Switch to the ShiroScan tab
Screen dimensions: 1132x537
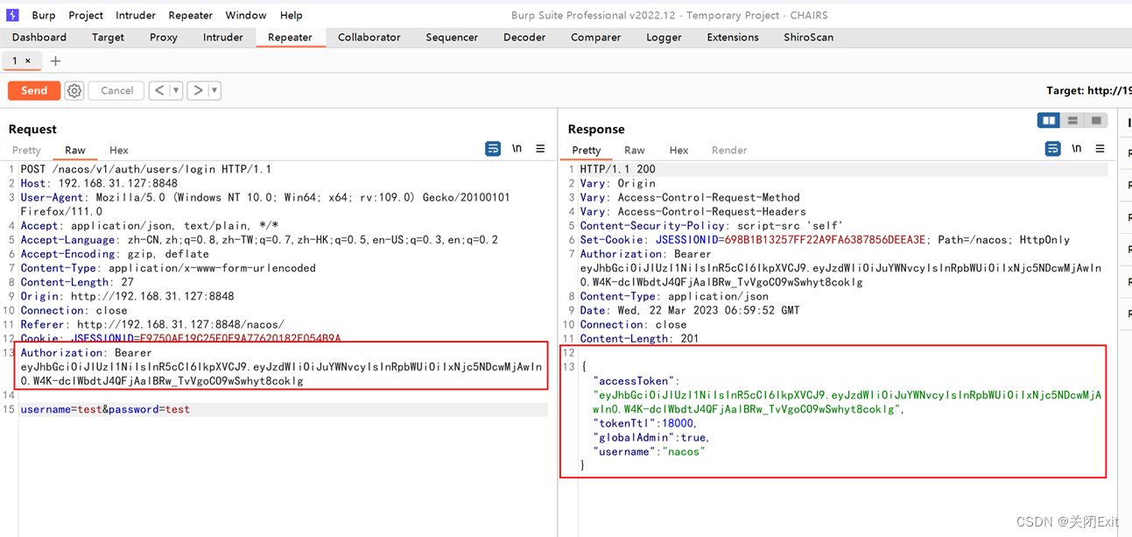click(808, 37)
